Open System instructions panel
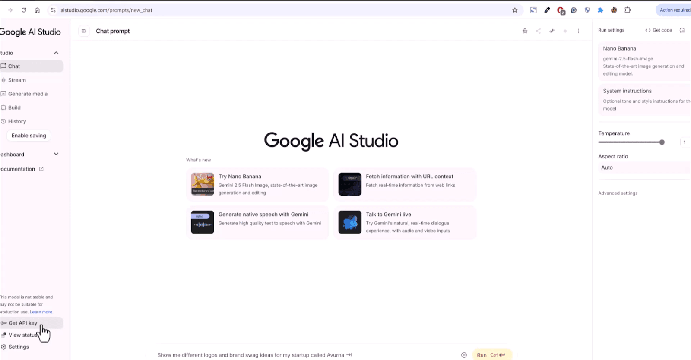 [x=644, y=99]
